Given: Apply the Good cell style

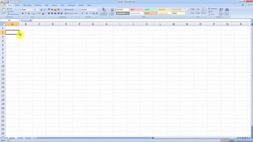Looking at the screenshot, I should (x=151, y=9).
